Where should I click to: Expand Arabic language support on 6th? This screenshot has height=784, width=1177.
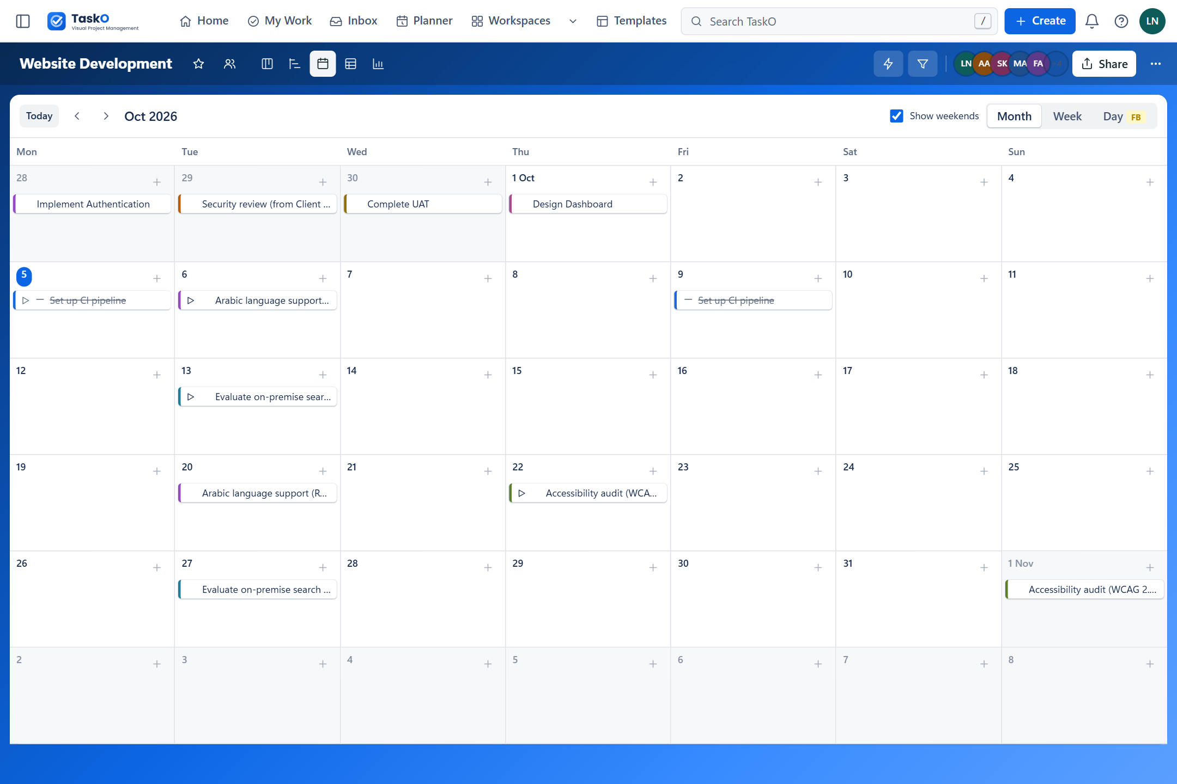coord(191,301)
